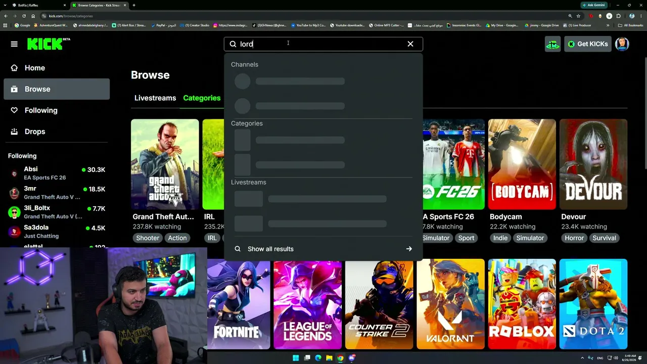The width and height of the screenshot is (647, 364).
Task: Open the PayPal bookmark
Action: click(163, 25)
